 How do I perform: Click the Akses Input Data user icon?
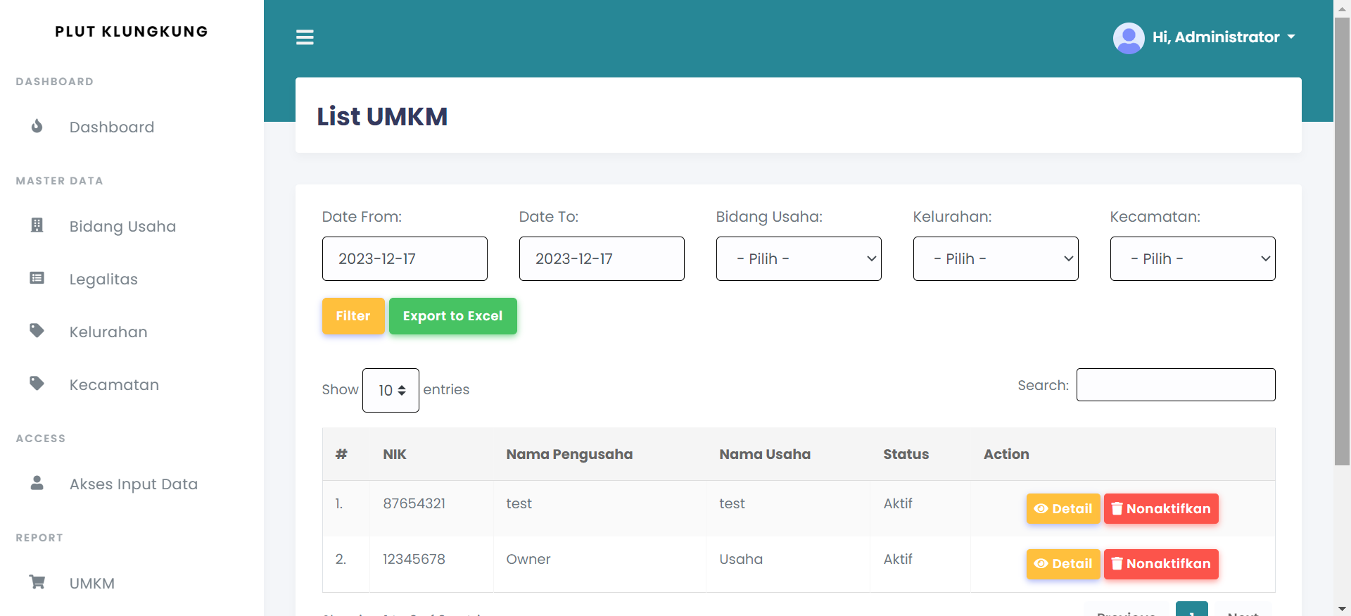37,483
